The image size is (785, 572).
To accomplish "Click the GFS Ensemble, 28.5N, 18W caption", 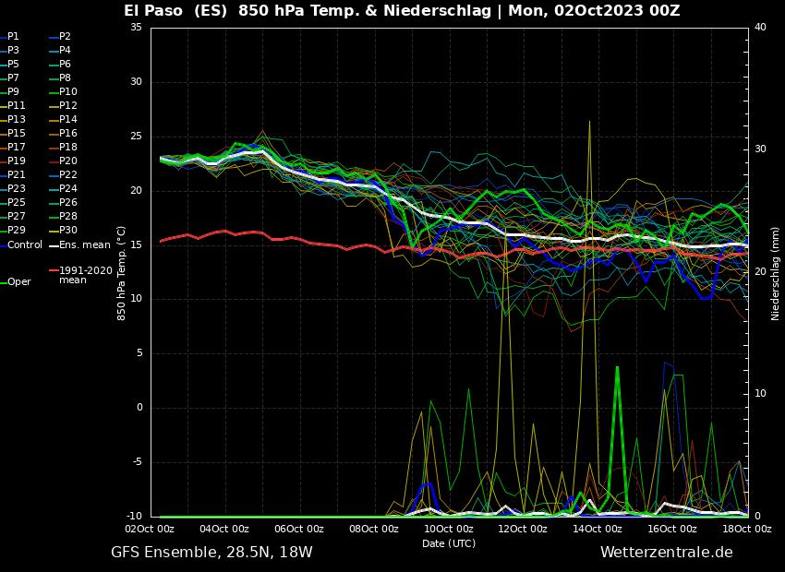I will coord(211,553).
